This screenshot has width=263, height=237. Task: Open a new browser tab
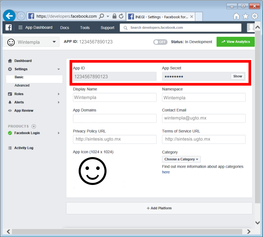[x=199, y=17]
